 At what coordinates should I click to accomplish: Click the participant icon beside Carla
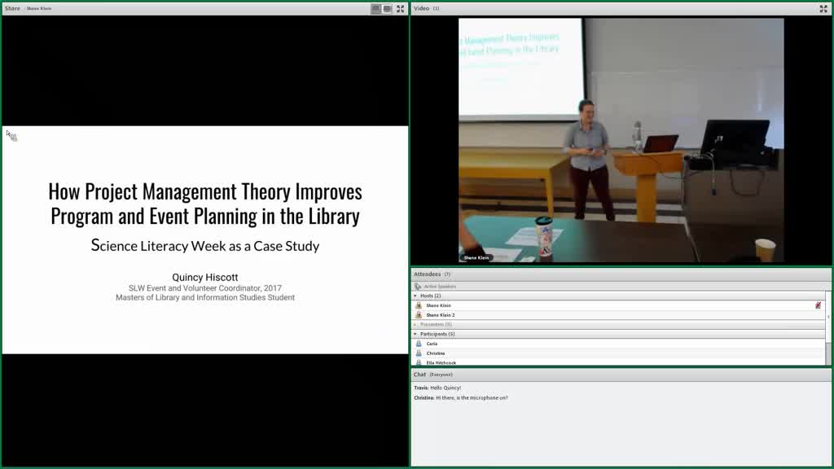[419, 344]
